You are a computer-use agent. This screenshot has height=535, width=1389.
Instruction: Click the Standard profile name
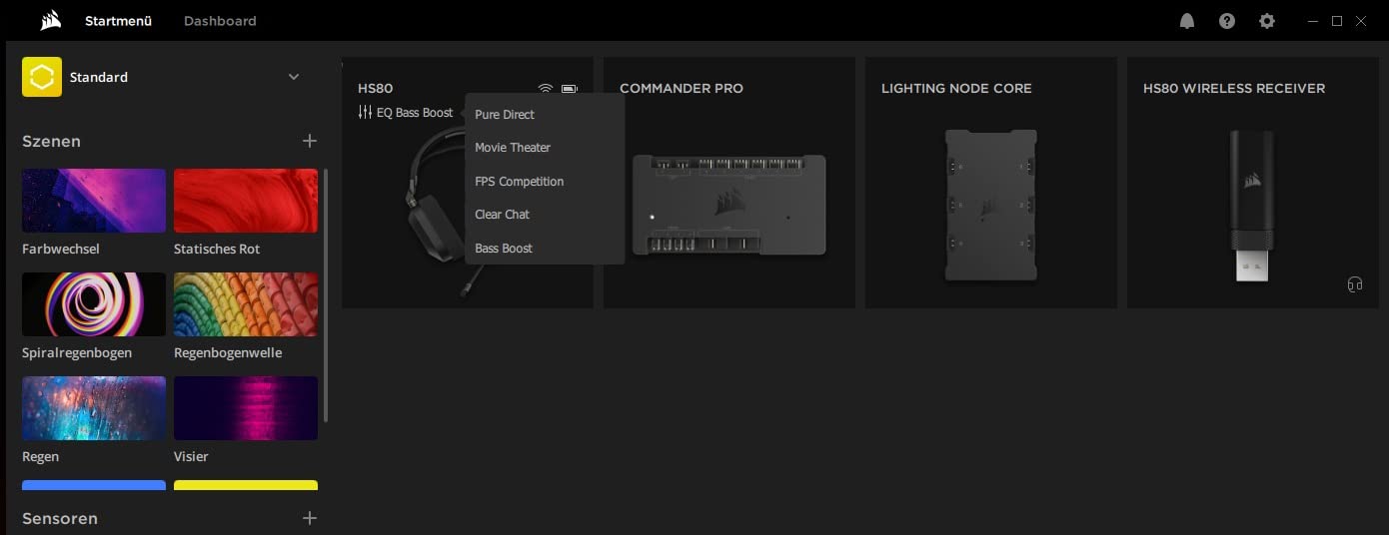pyautogui.click(x=99, y=77)
